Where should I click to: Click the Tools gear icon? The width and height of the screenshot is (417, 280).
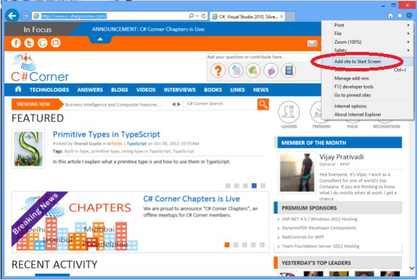[x=409, y=16]
